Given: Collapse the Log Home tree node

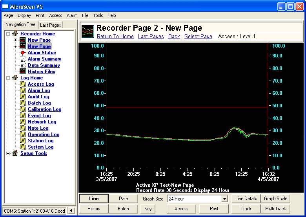Looking at the screenshot, I should coord(8,78).
